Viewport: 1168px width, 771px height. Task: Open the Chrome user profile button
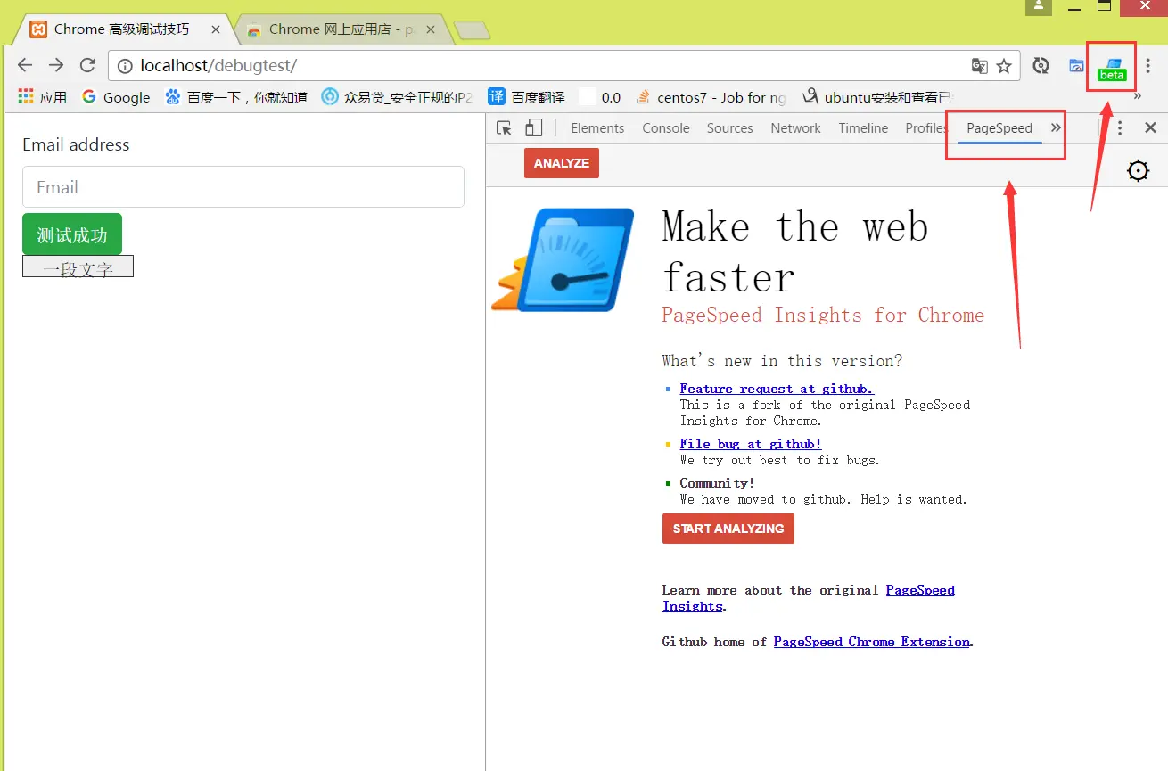coord(1038,6)
